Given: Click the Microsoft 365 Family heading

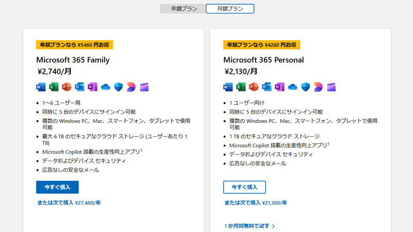Looking at the screenshot, I should (x=73, y=60).
